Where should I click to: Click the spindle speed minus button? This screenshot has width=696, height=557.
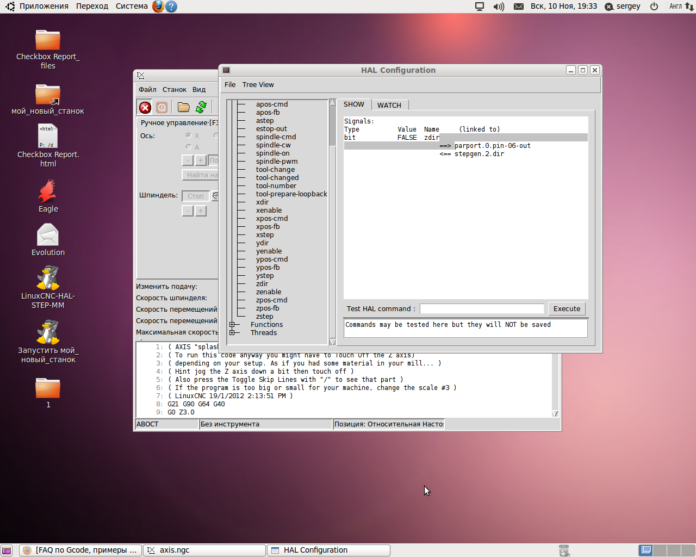pos(188,211)
